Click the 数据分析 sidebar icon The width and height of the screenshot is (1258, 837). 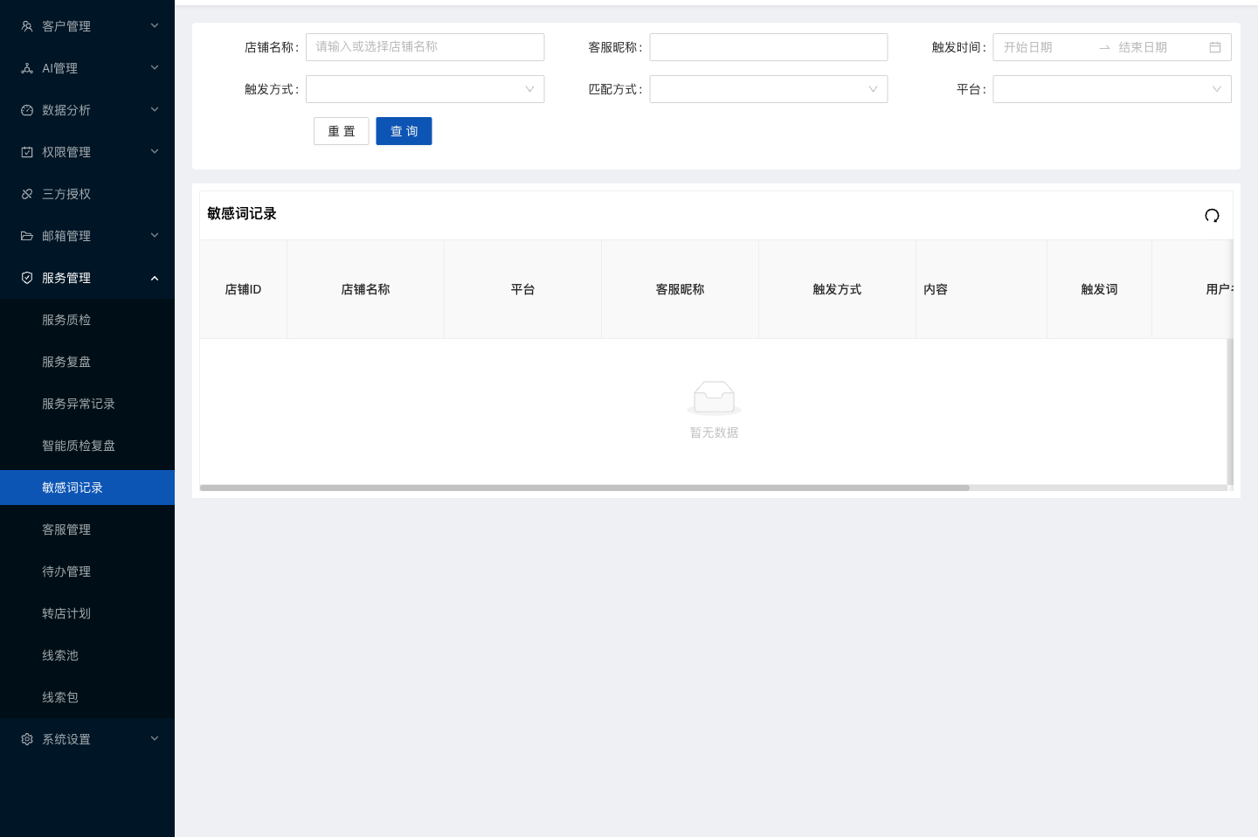(x=27, y=110)
